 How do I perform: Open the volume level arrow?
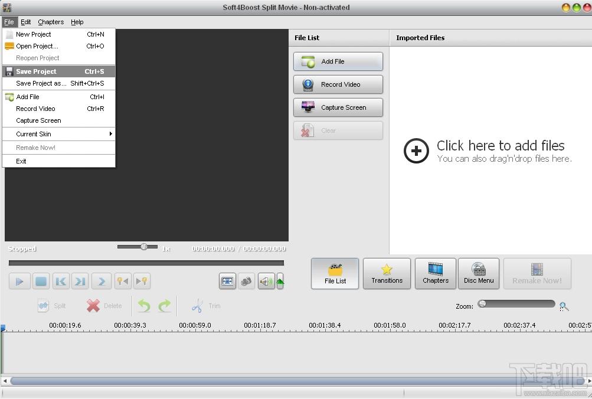(x=280, y=281)
